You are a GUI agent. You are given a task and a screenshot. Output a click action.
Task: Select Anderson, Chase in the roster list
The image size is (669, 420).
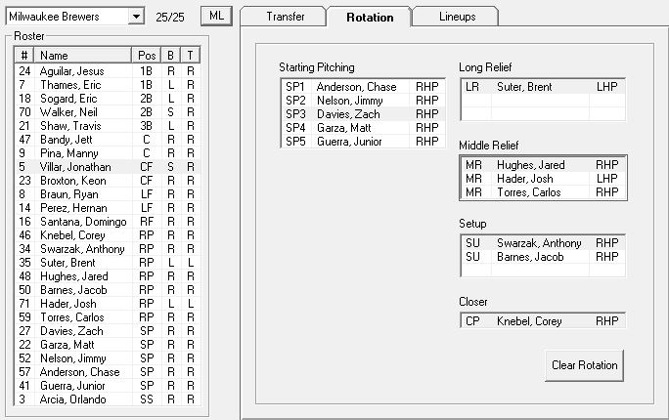click(x=108, y=372)
